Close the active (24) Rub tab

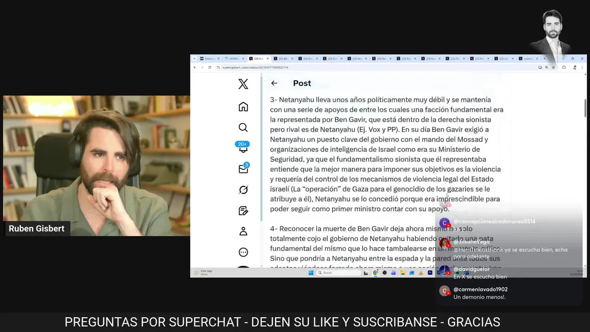(268, 59)
